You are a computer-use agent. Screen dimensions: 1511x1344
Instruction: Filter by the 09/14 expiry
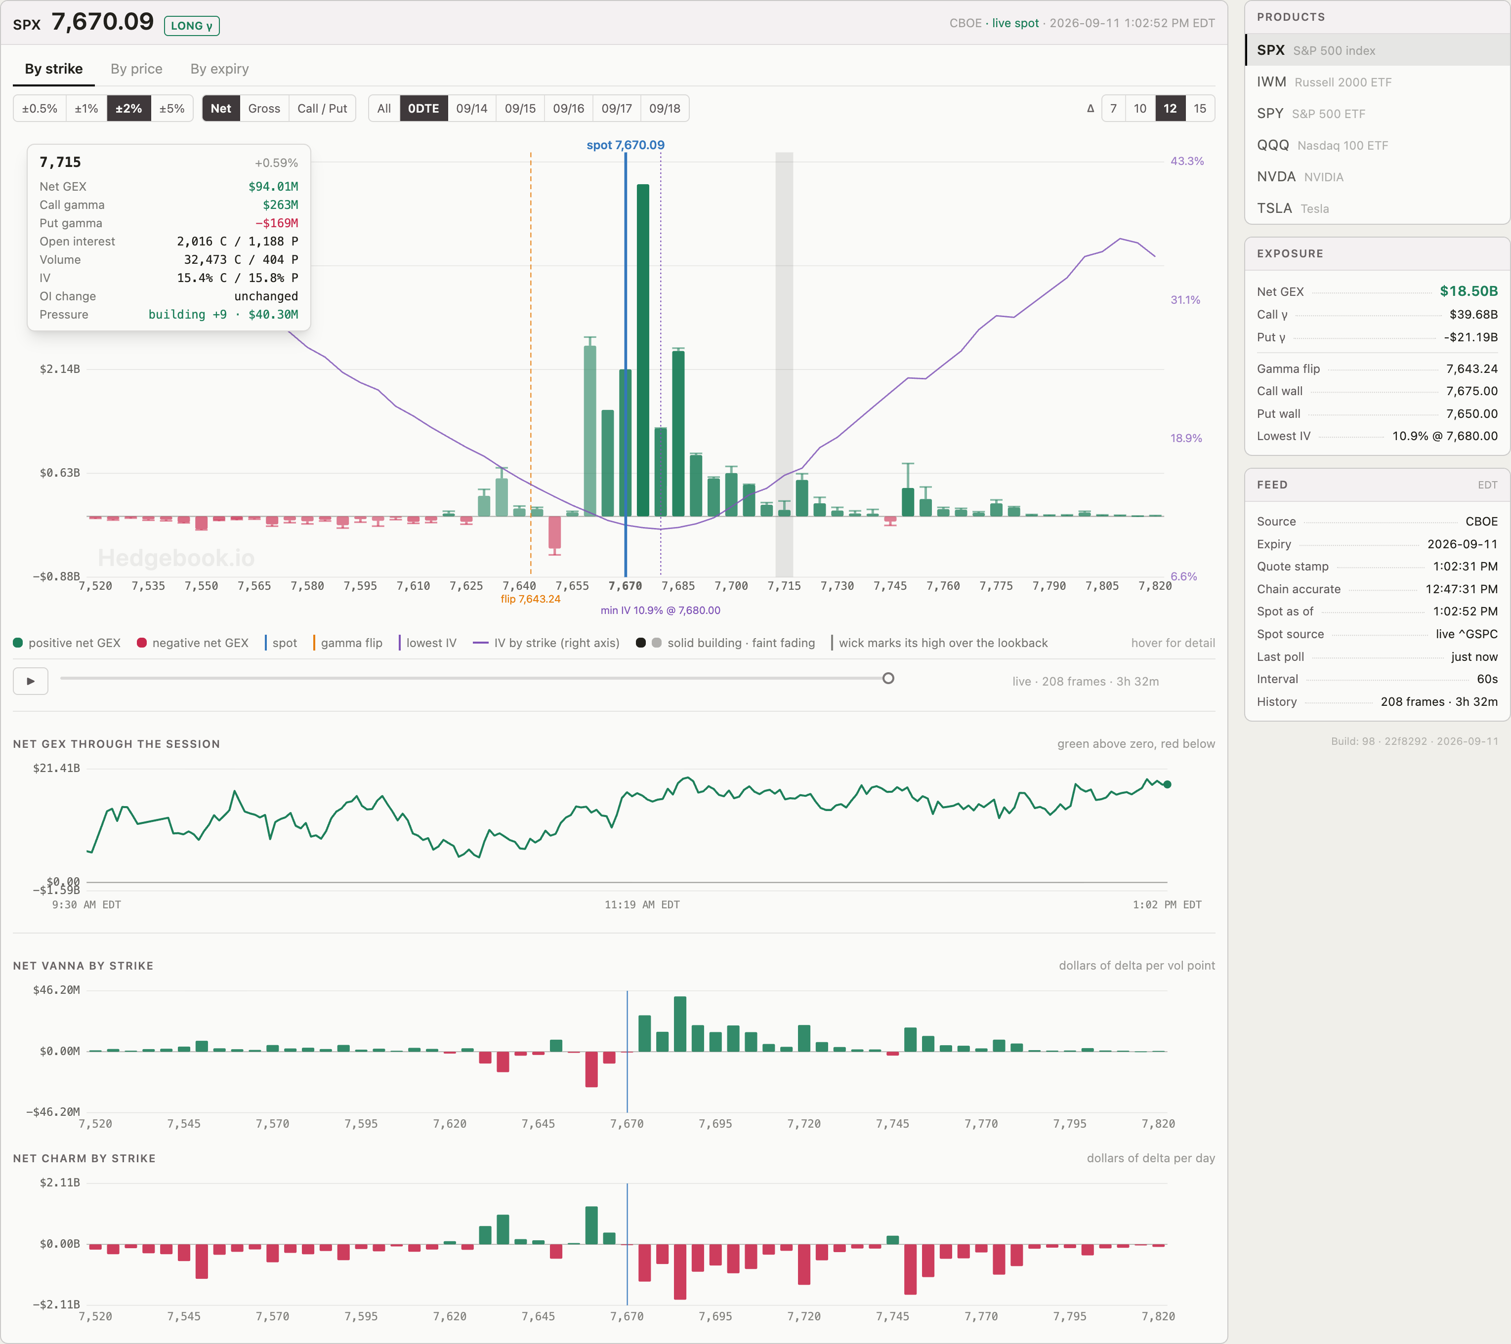(x=472, y=109)
